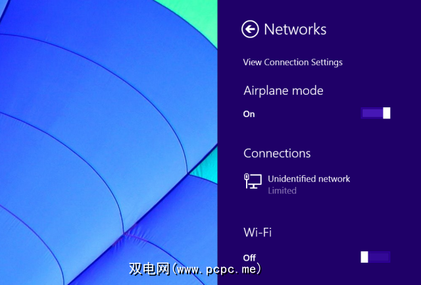Image resolution: width=421 pixels, height=285 pixels.
Task: Turn off the Airplane mode switch
Action: click(376, 113)
